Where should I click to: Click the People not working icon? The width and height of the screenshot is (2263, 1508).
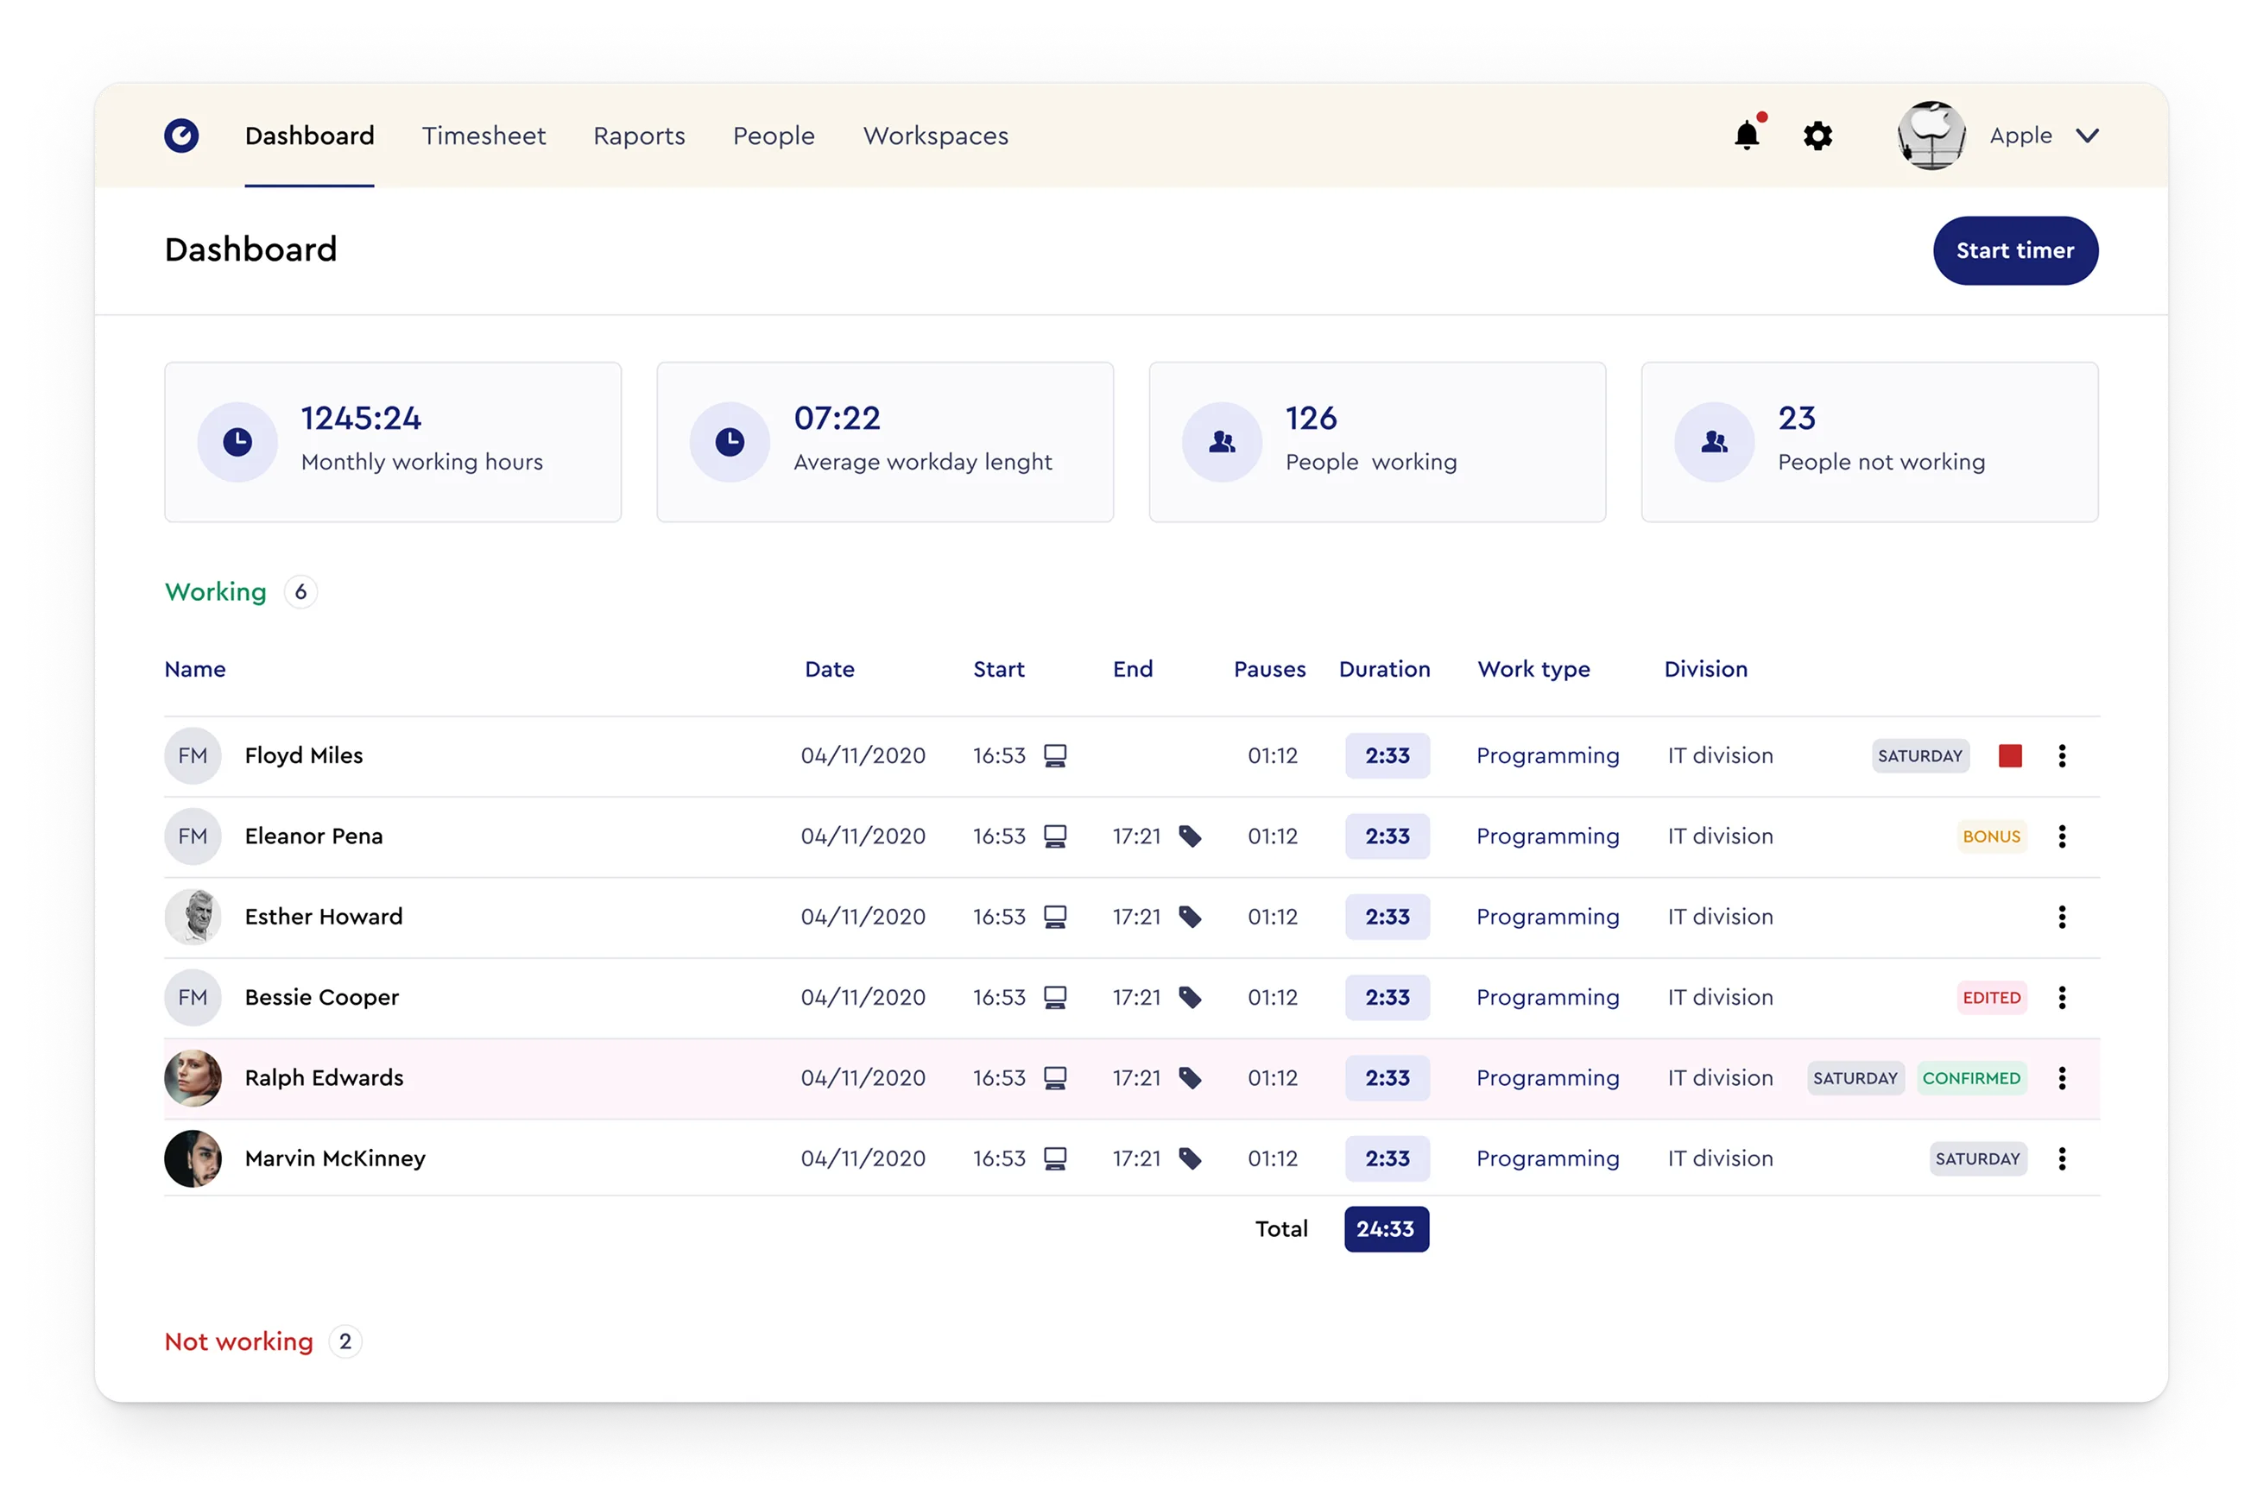click(x=1715, y=441)
